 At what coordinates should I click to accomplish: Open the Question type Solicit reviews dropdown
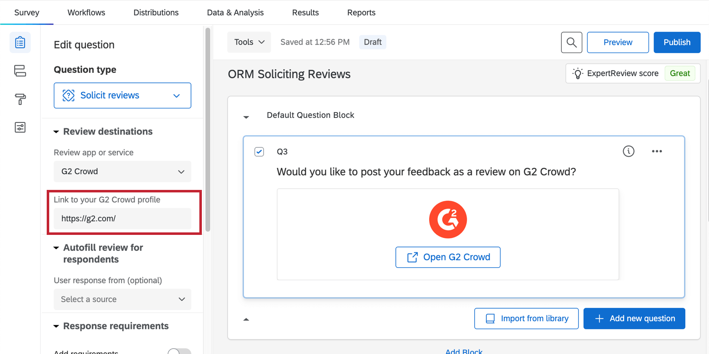[122, 95]
